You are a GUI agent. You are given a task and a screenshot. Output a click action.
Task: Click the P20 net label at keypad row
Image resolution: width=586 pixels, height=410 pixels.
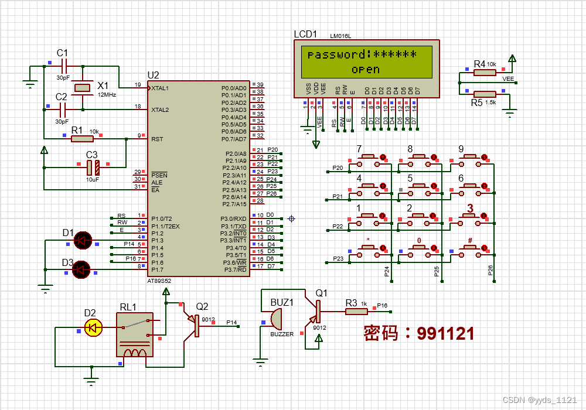(x=338, y=168)
